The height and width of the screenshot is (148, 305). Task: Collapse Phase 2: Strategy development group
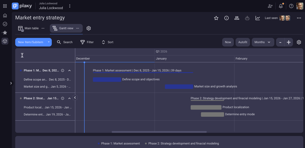pyautogui.click(x=69, y=98)
